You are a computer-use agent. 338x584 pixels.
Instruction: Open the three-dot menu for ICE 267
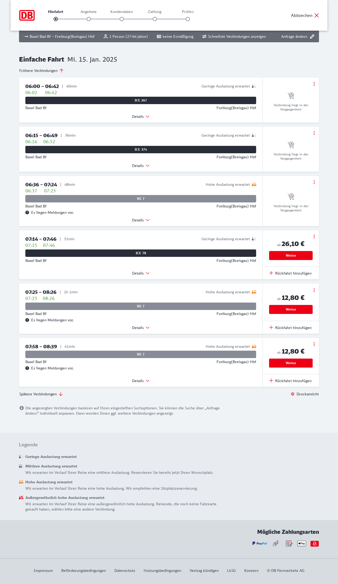[314, 84]
